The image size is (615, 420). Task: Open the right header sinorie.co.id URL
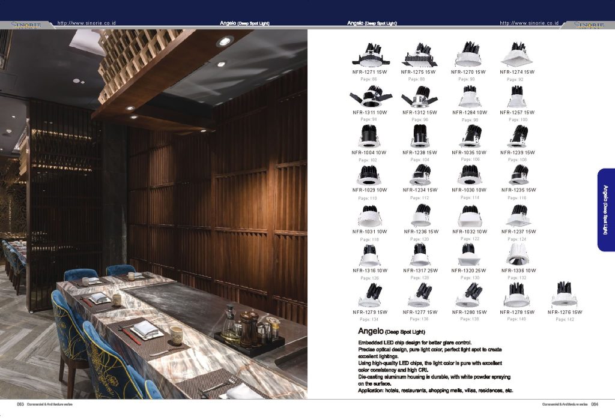[529, 23]
